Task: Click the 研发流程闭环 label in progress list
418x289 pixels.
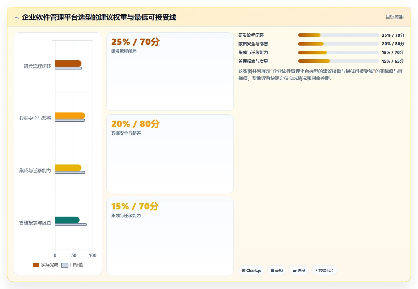Action: [x=251, y=35]
